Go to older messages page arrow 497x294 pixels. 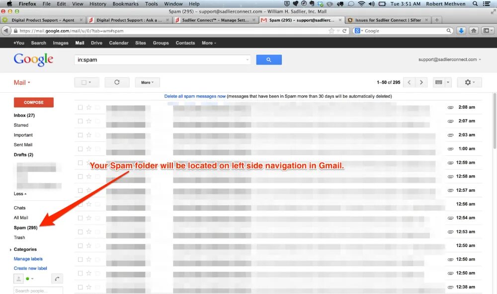[421, 82]
